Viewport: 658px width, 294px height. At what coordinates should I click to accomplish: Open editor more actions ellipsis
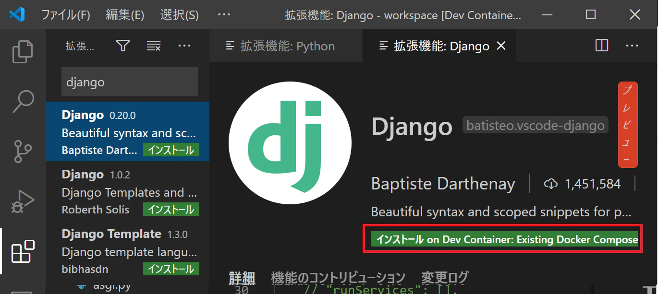632,46
